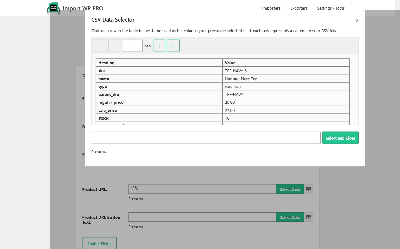
Task: Click the Select and Close button
Action: click(x=341, y=138)
